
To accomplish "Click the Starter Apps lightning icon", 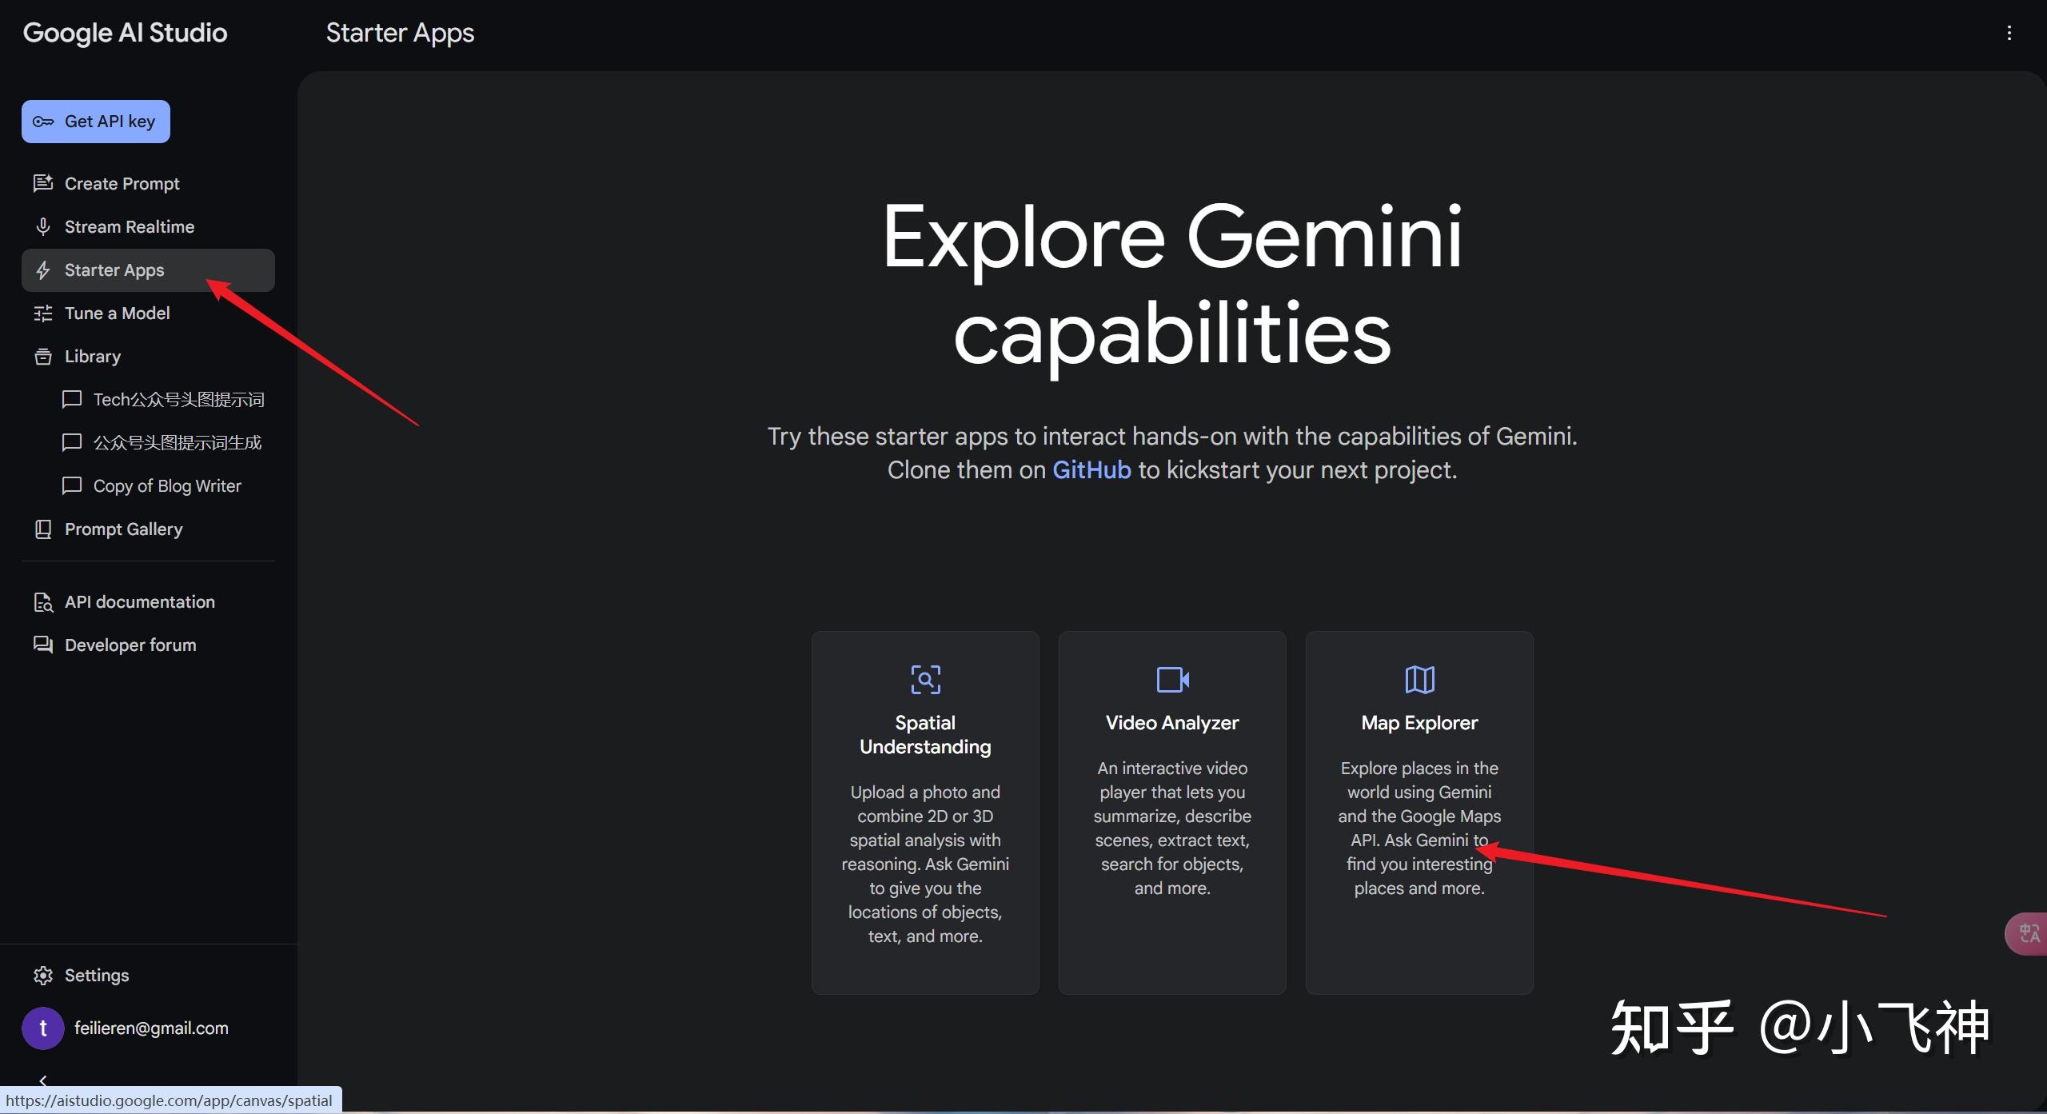I will pyautogui.click(x=42, y=270).
